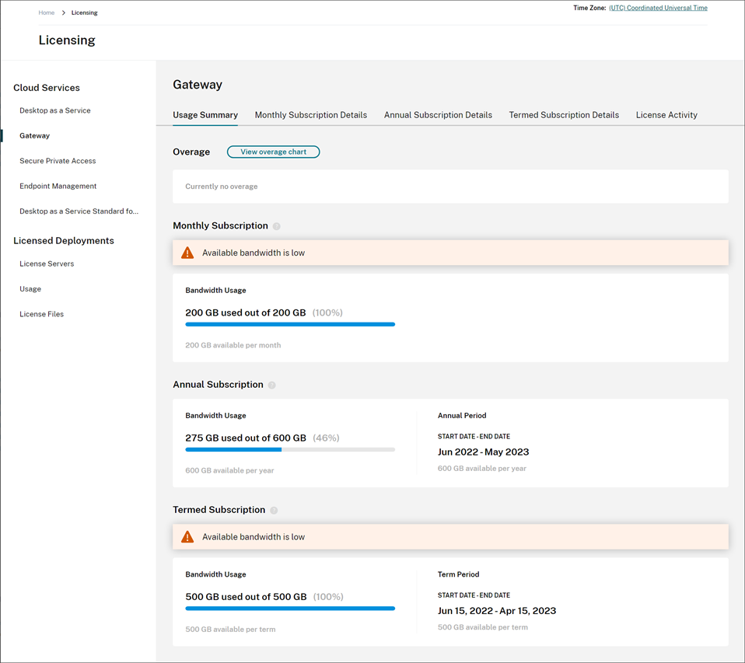Open License Files section
745x663 pixels.
pos(40,313)
